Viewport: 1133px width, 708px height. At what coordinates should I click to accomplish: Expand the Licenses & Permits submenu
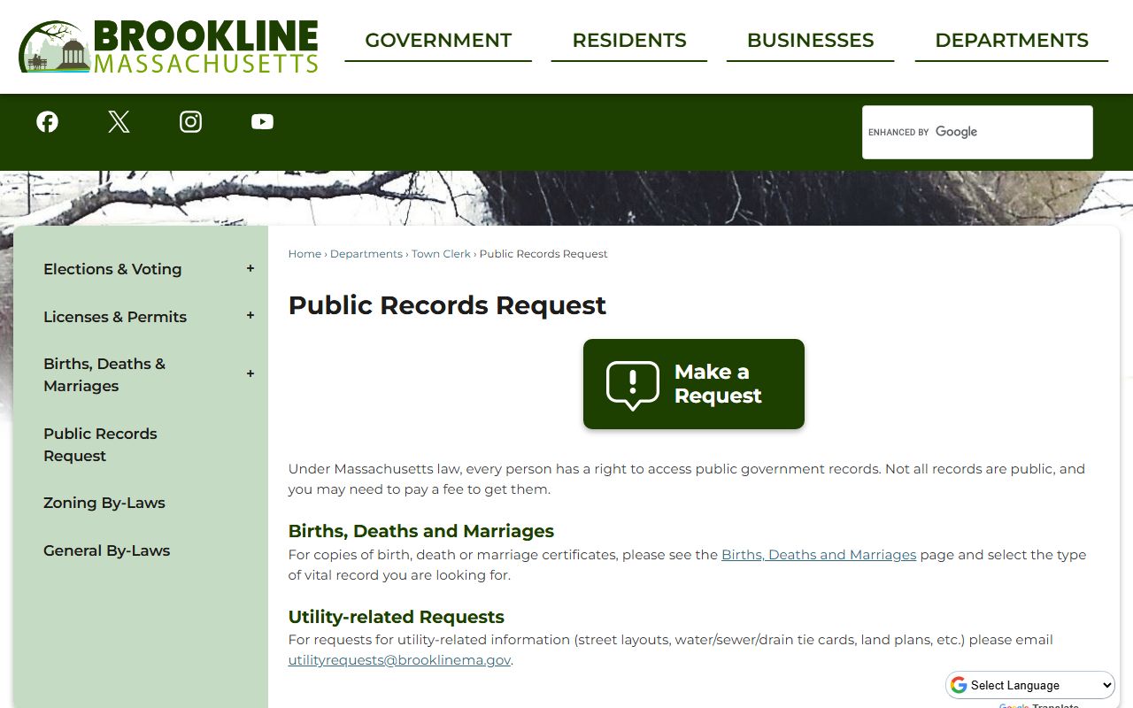250,316
